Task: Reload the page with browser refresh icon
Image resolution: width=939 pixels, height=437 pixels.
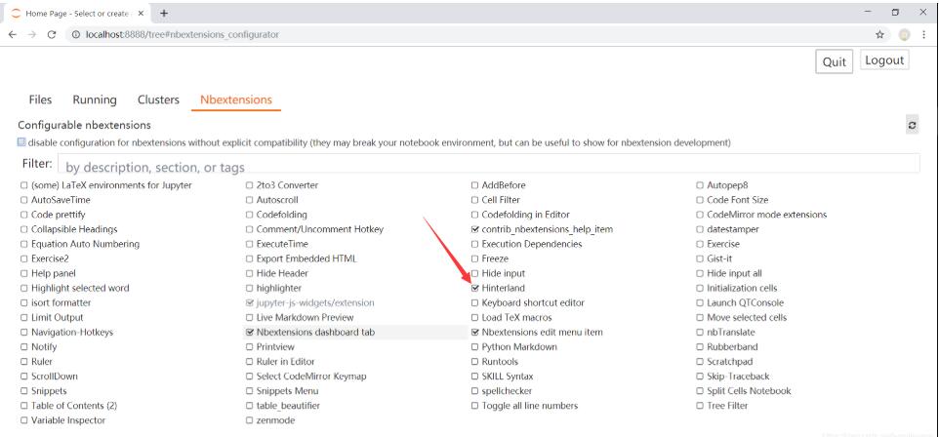Action: (x=49, y=34)
